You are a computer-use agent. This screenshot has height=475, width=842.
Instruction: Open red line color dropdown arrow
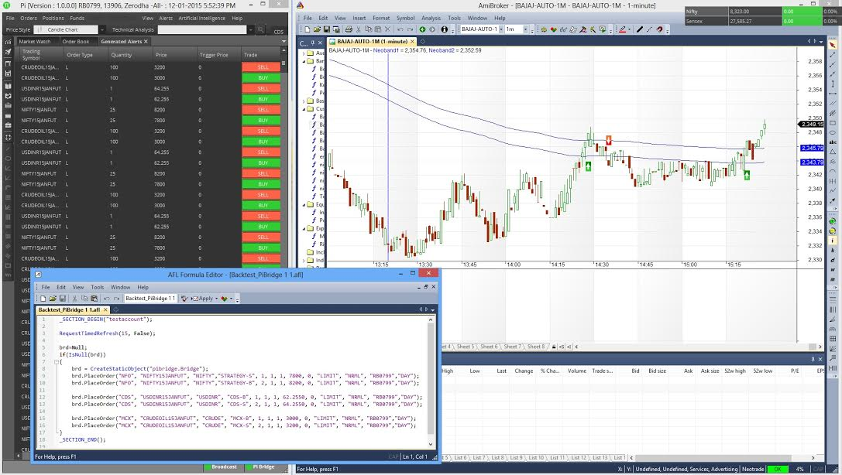point(629,29)
